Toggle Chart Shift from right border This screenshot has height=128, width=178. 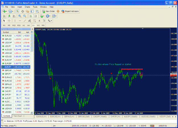[36, 16]
